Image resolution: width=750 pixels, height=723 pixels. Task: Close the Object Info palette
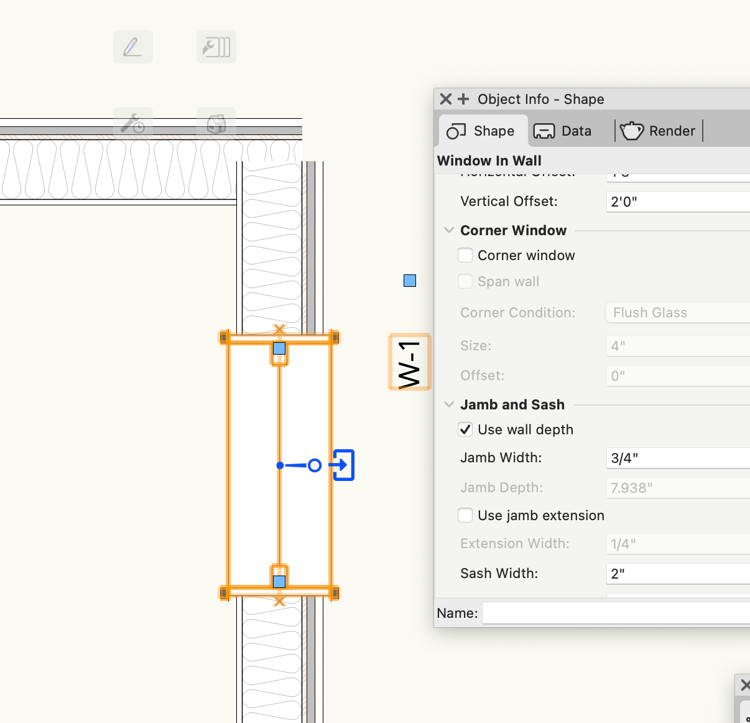click(x=445, y=99)
